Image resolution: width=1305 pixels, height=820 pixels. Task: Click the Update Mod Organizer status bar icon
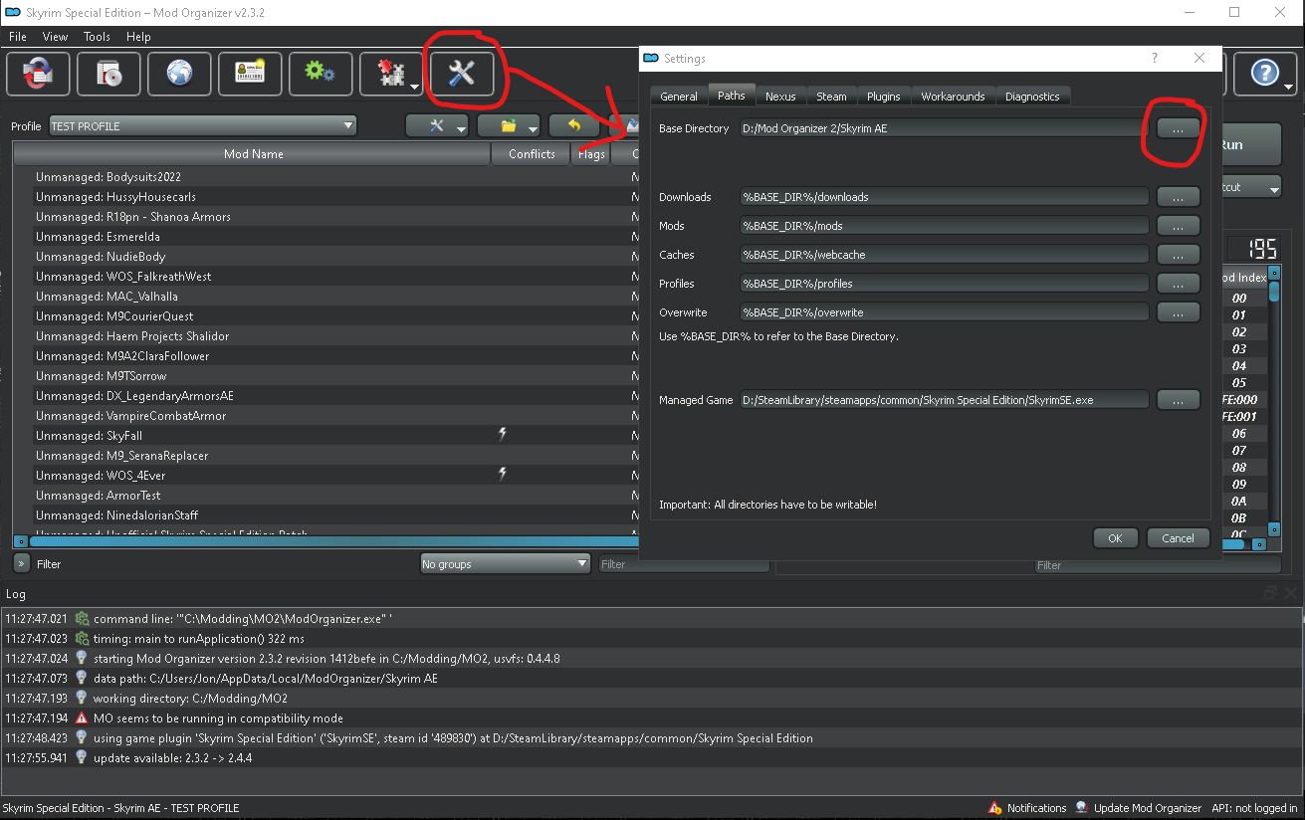pos(1081,808)
